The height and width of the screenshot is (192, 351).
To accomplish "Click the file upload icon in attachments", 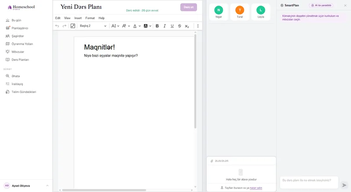I will pyautogui.click(x=222, y=188).
